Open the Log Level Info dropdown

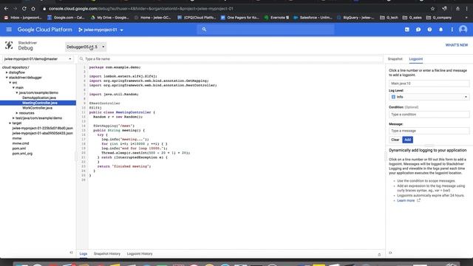(429, 97)
